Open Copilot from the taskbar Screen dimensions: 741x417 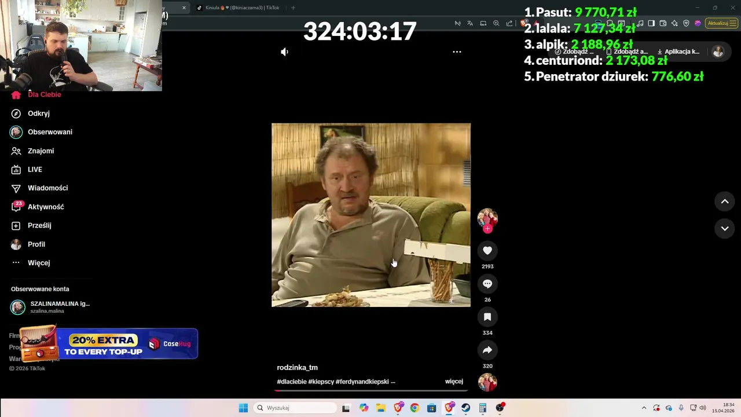pyautogui.click(x=364, y=408)
